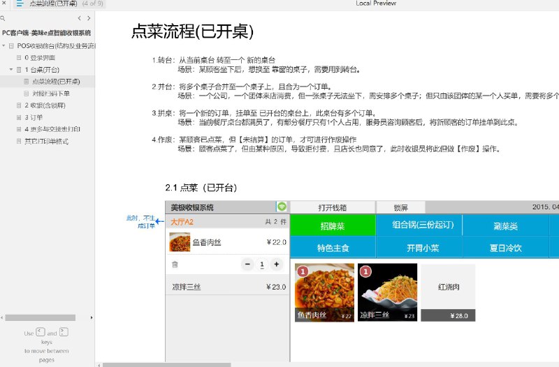Viewport: 559px width, 367px height.
Task: Click the page icon beside 其它打印单格式
Action: 19,142
